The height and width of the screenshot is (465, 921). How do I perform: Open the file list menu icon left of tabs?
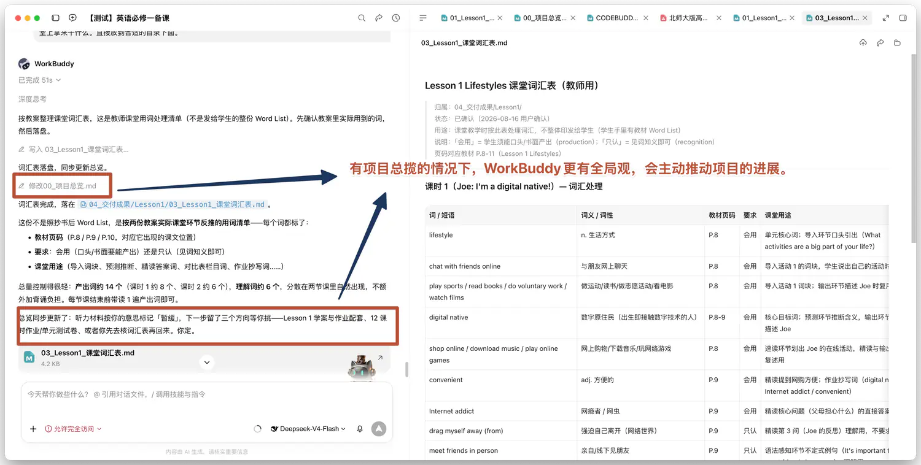pyautogui.click(x=423, y=18)
